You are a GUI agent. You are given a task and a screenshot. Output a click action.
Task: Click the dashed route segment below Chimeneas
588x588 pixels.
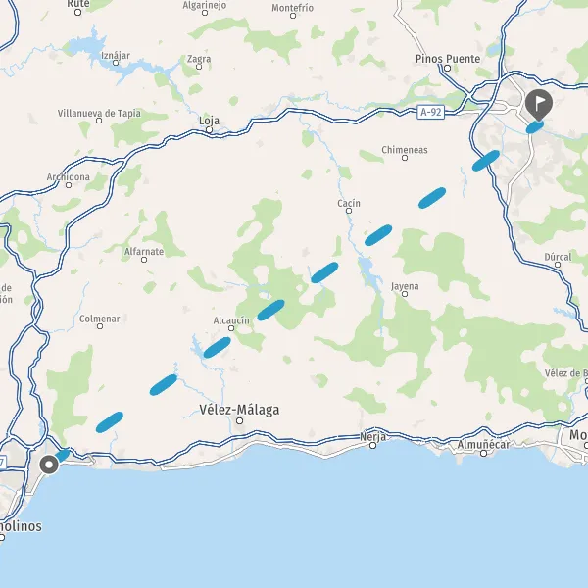432,198
